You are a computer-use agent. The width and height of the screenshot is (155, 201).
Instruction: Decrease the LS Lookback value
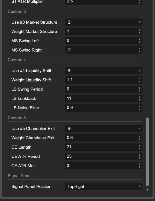pos(139,100)
